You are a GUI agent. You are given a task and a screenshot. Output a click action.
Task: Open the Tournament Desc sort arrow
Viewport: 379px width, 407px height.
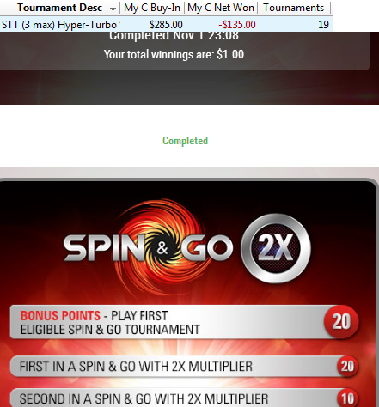click(113, 9)
